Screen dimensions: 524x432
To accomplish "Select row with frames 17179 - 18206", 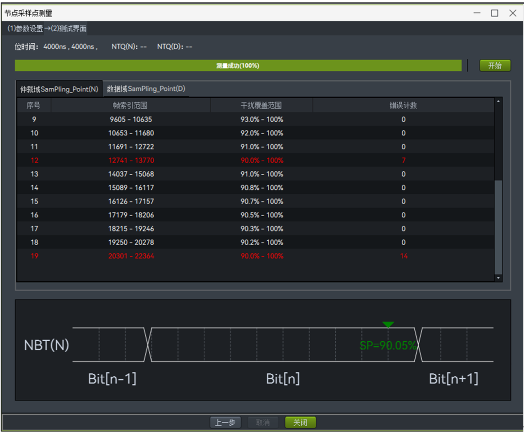I will pos(256,215).
